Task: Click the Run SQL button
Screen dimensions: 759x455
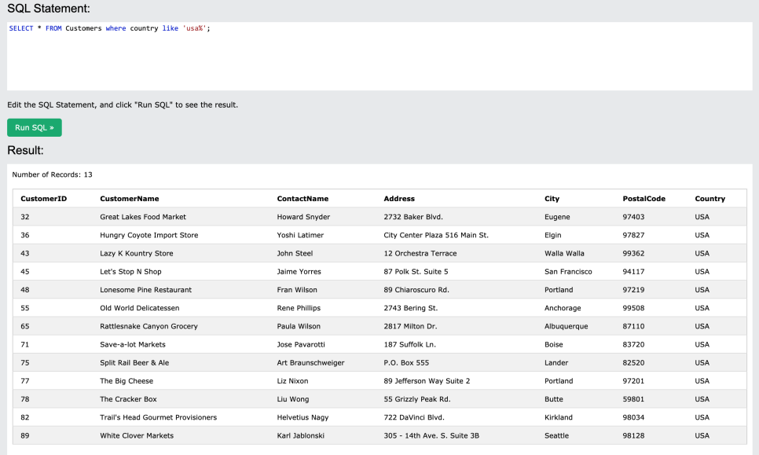Action: click(x=35, y=128)
